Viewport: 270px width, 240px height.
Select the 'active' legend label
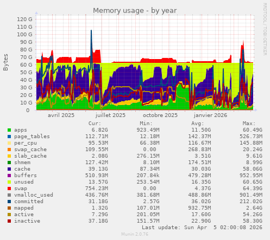click(x=24, y=215)
